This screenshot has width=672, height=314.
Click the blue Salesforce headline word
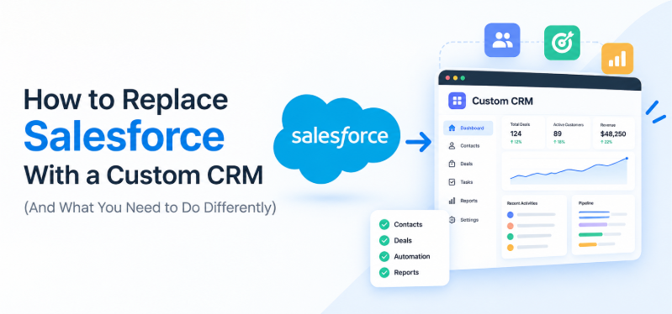(124, 137)
